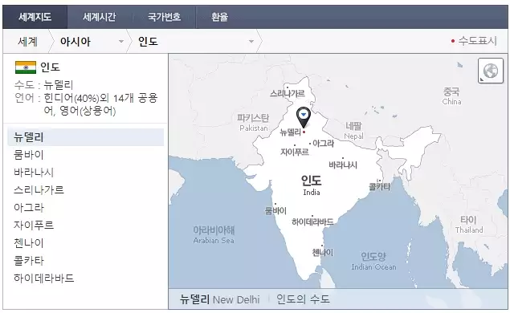Click the 타이 Thailand map label
This screenshot has height=313, width=510.
click(x=469, y=225)
